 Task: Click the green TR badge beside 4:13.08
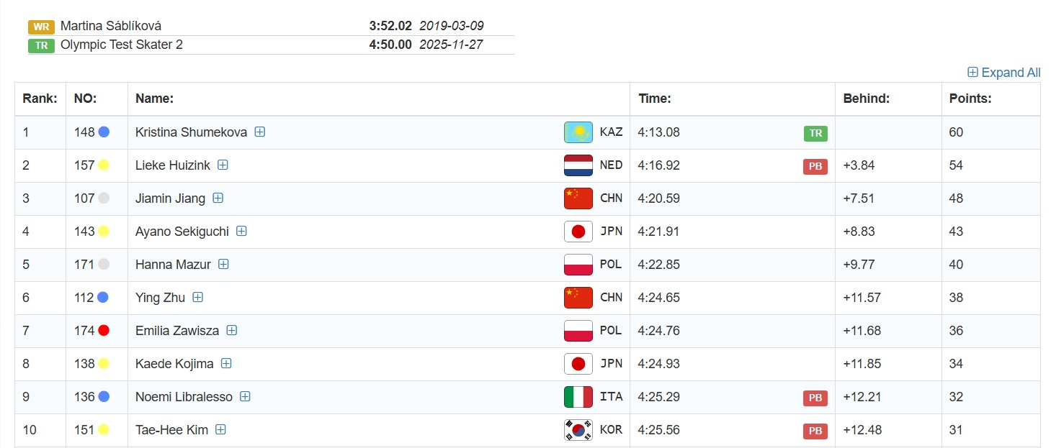tap(815, 133)
